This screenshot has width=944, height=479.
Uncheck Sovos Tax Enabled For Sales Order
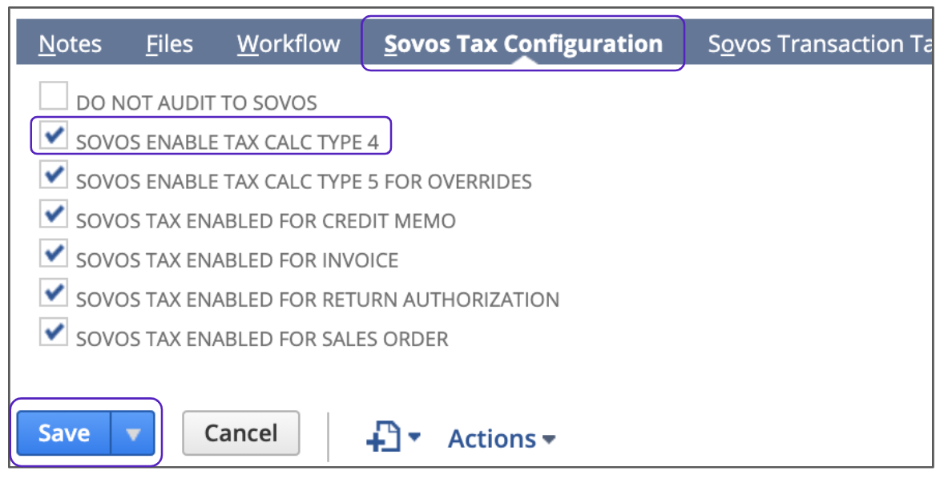(54, 332)
